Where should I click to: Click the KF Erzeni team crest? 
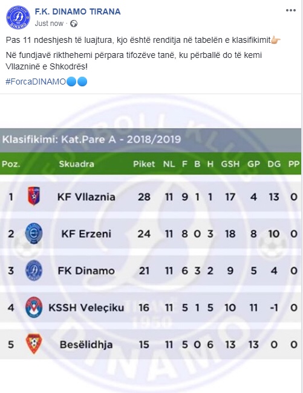34,234
